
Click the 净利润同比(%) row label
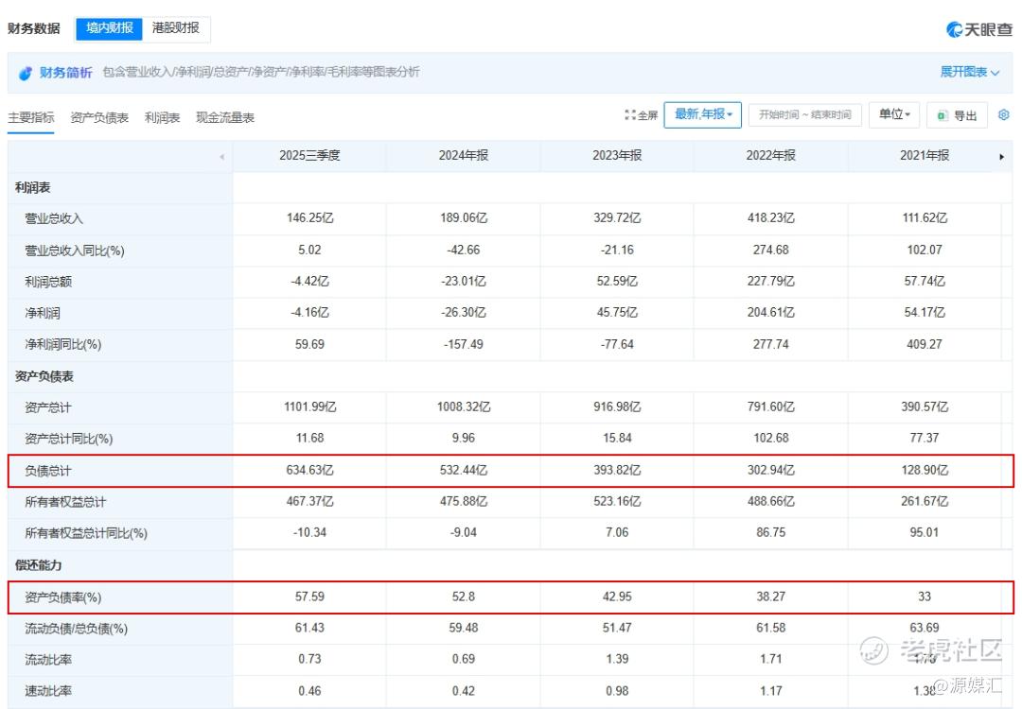pyautogui.click(x=63, y=344)
